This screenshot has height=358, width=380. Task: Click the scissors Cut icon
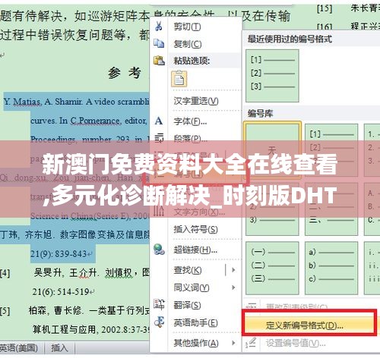pyautogui.click(x=159, y=26)
